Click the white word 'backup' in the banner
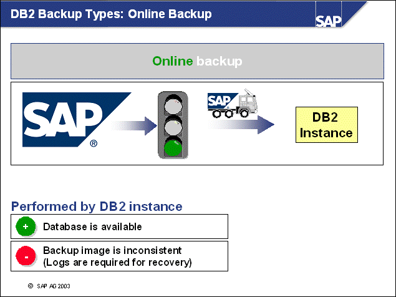396x297 pixels. coord(219,61)
